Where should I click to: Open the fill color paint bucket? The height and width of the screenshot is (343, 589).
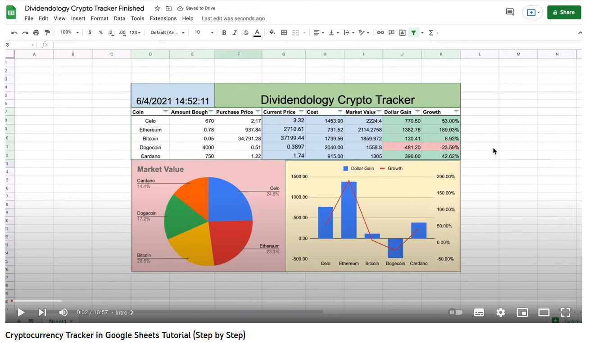272,32
